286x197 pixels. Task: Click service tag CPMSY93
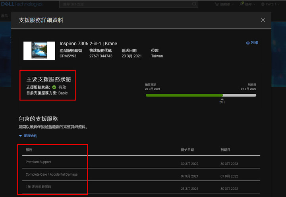pos(68,56)
